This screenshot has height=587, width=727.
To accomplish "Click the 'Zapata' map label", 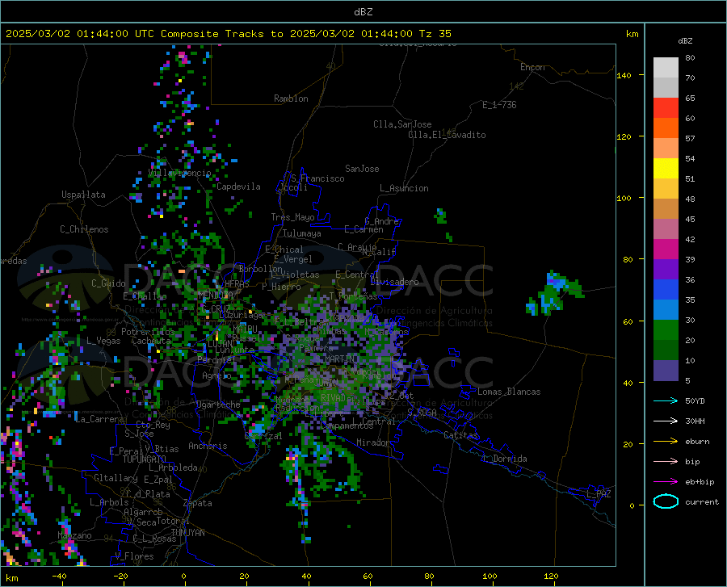I will (x=198, y=503).
